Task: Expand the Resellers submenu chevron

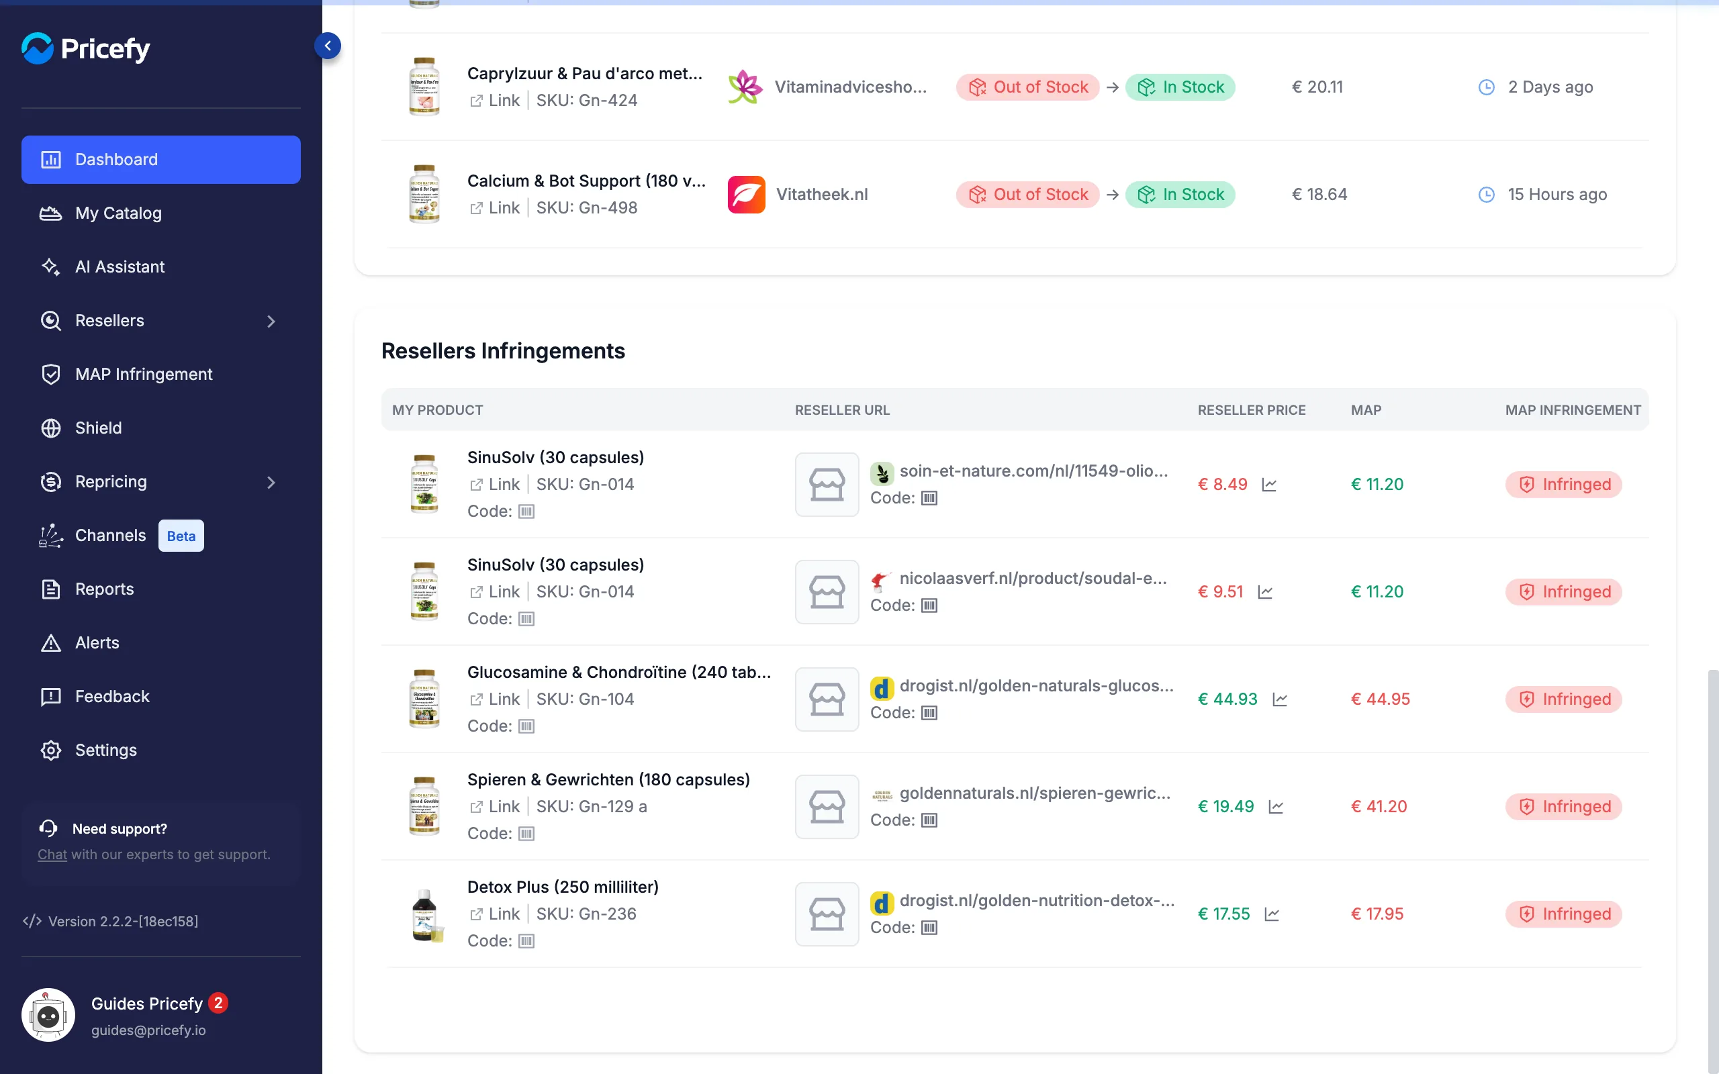Action: [271, 321]
